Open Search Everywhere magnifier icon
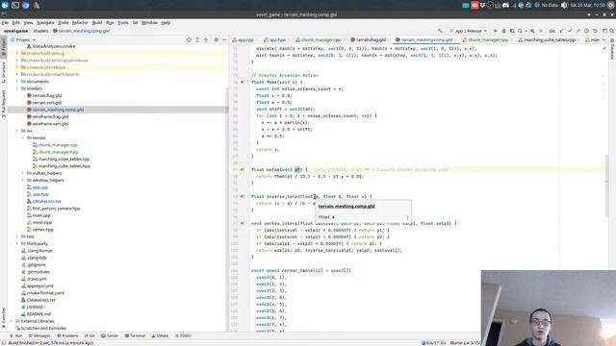The height and width of the screenshot is (346, 616). pyautogui.click(x=612, y=31)
